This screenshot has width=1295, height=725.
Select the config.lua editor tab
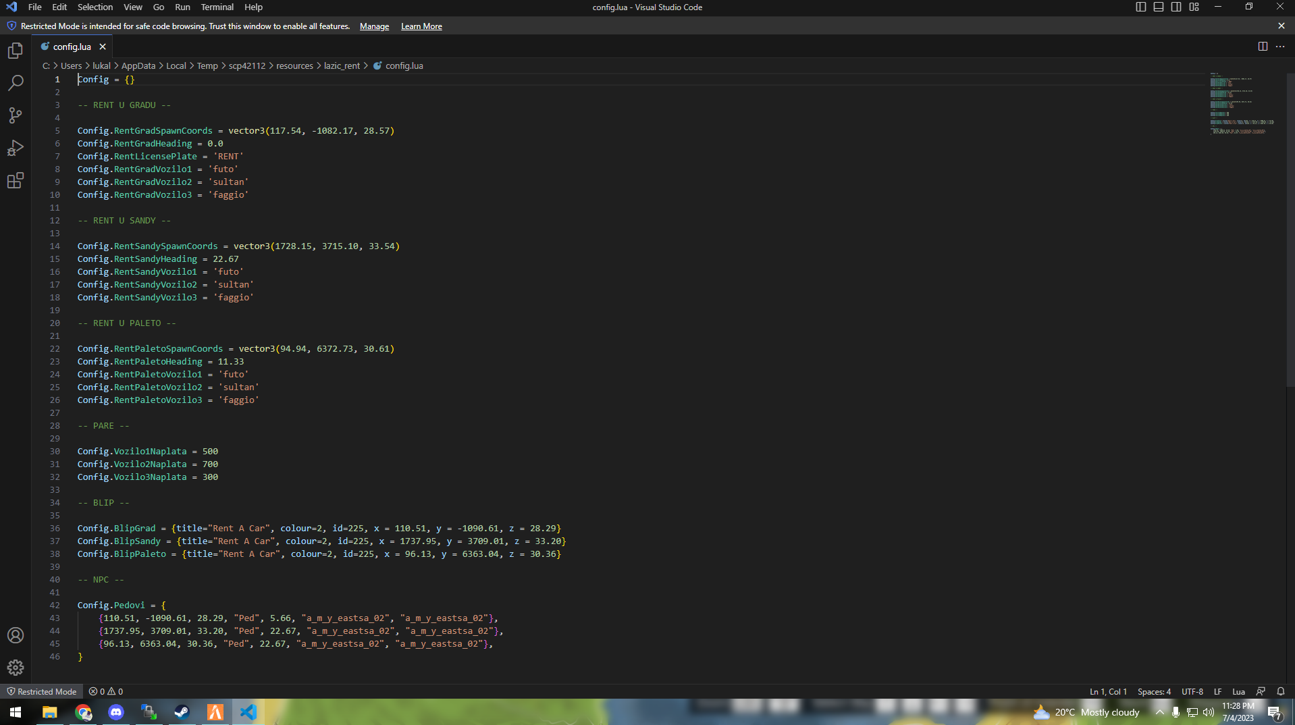[72, 47]
